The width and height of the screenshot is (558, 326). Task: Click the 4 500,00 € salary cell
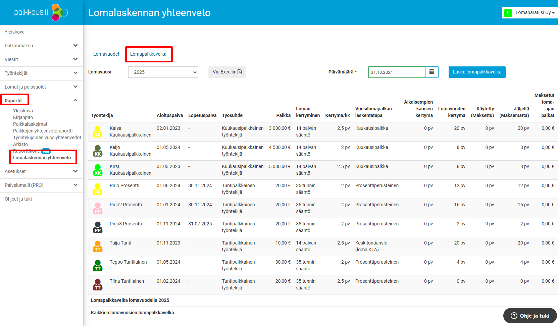pyautogui.click(x=280, y=147)
